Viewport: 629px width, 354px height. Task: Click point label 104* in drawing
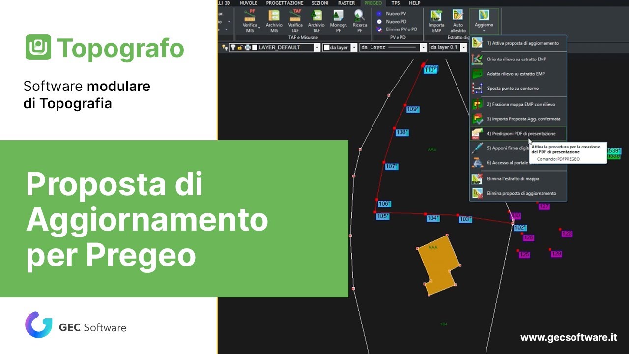(433, 218)
